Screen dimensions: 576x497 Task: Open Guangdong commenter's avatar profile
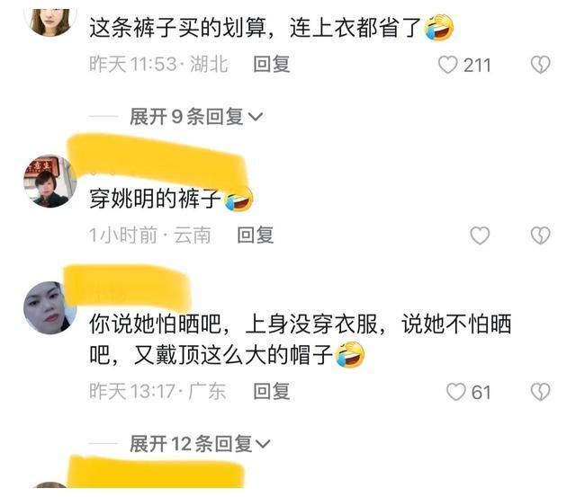click(x=50, y=307)
